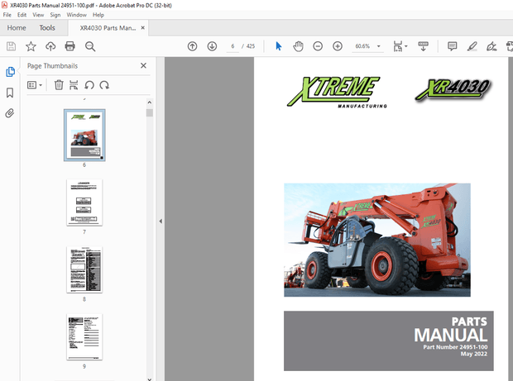Viewport: 513px width, 381px height.
Task: Click the Sign document pen icon
Action: (x=491, y=46)
